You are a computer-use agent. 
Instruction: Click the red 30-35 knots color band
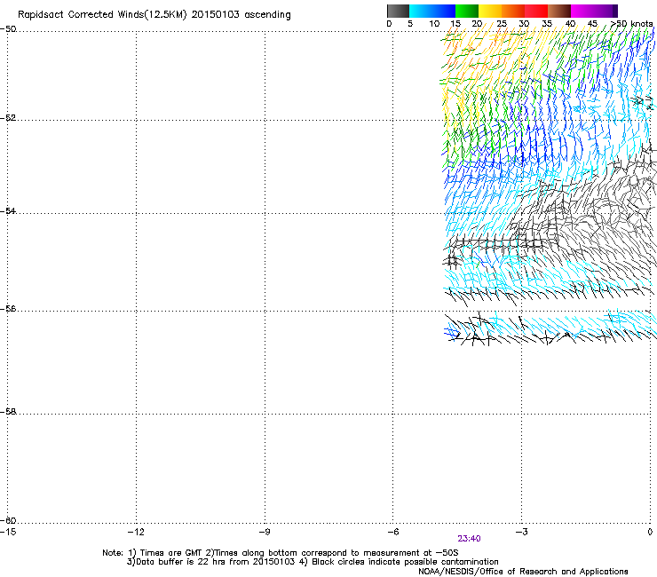click(x=536, y=11)
